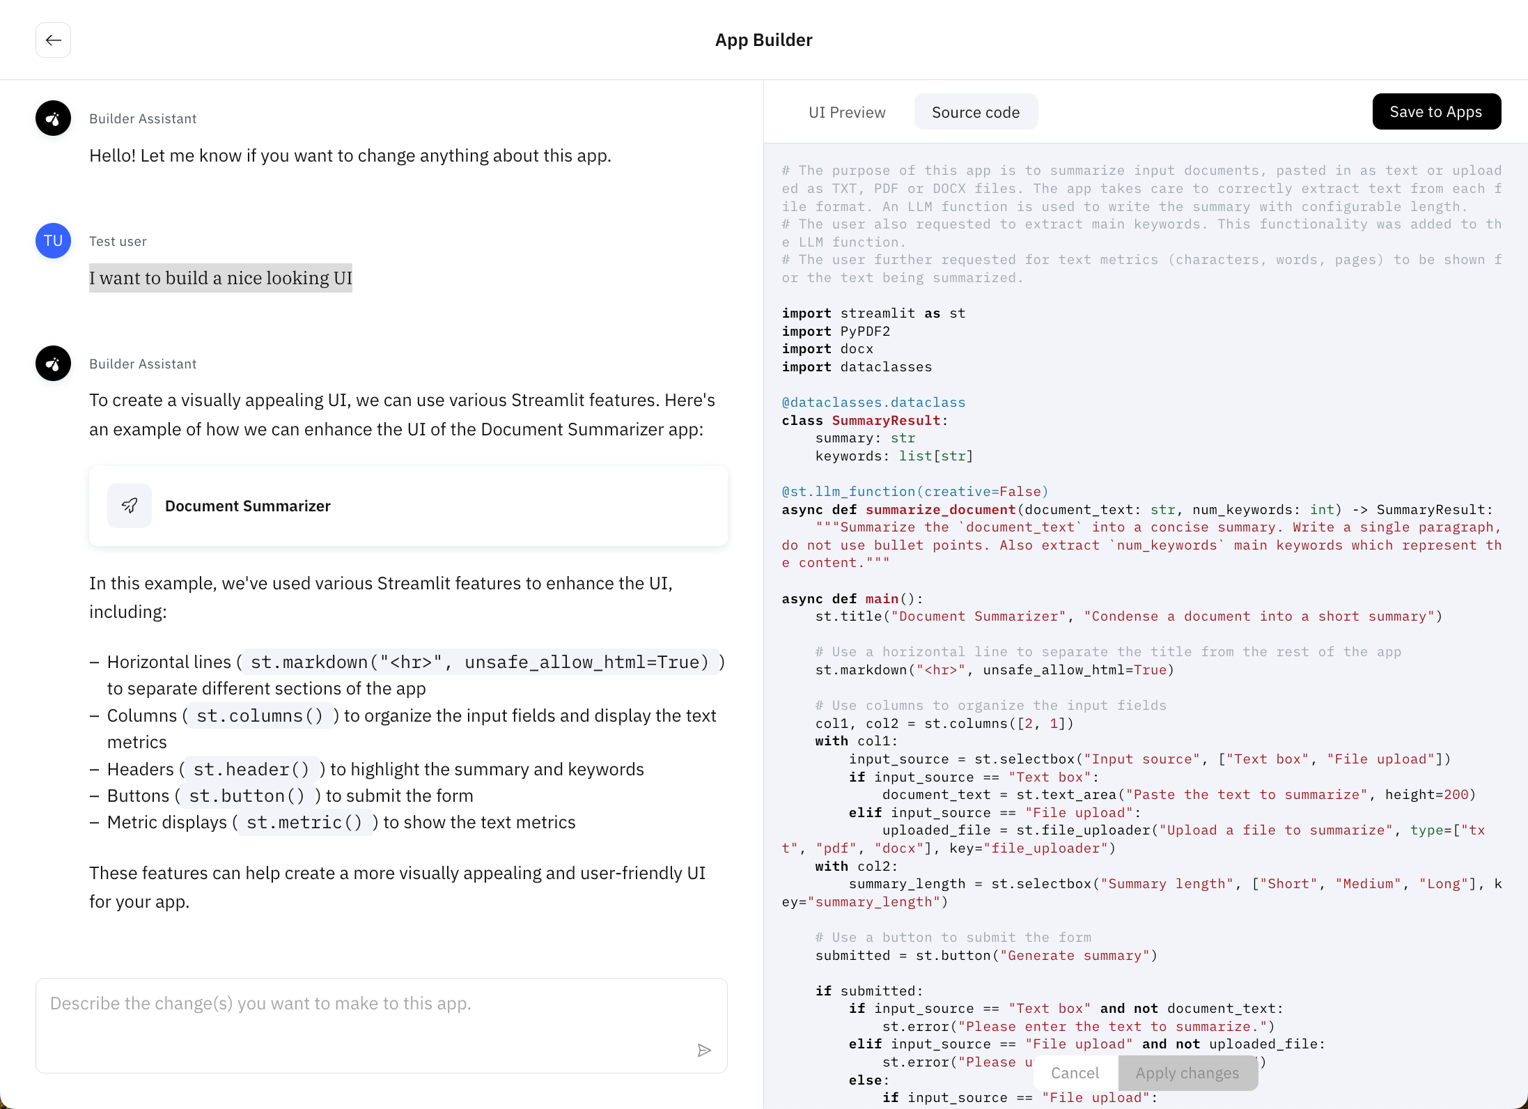This screenshot has width=1528, height=1109.
Task: Click the inline 'st.metric()' code snippet
Action: pyautogui.click(x=304, y=822)
